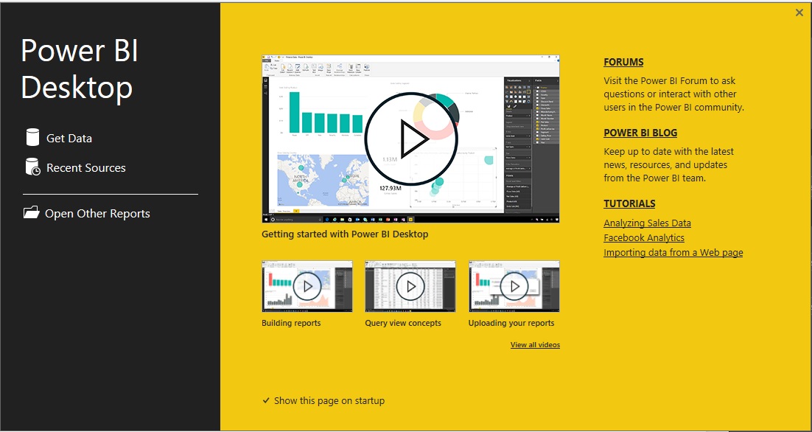Open the Importing data from a Web page tutorial
Viewport: 812px width, 432px height.
[673, 252]
